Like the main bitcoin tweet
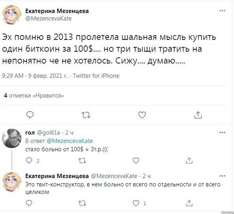Viewport: 234px width, 214px height. [142, 115]
